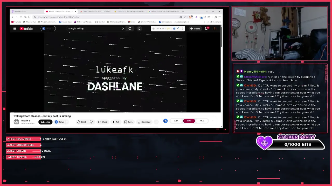
Task: Open the lukeafk channel avatar
Action: click(16, 122)
